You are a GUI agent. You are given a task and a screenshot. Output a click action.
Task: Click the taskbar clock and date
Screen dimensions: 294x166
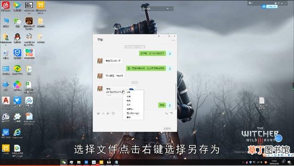pyautogui.click(x=274, y=162)
